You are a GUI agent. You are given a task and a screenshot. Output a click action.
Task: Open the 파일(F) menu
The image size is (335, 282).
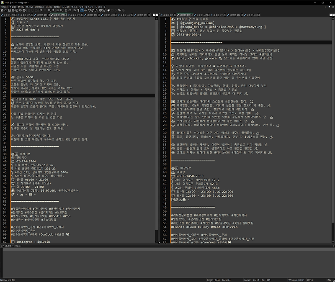(4, 7)
